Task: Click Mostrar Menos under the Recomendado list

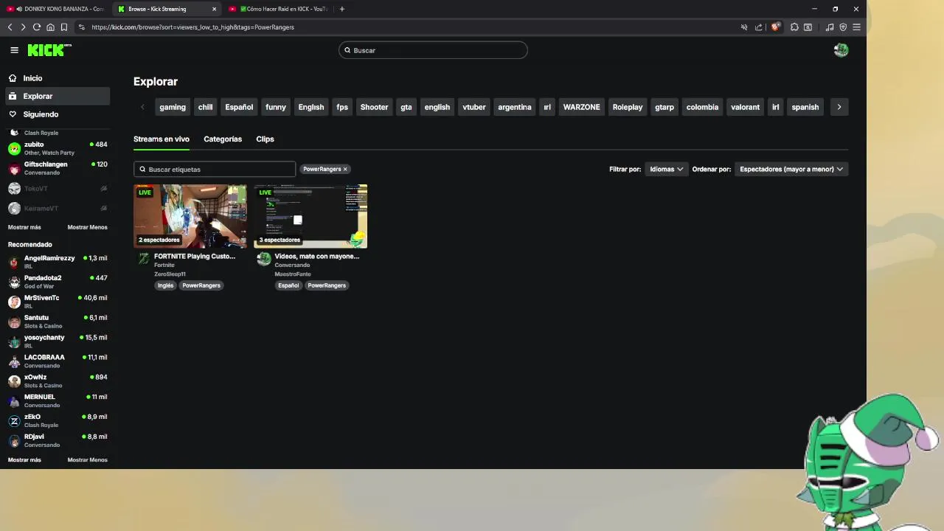Action: 87,459
